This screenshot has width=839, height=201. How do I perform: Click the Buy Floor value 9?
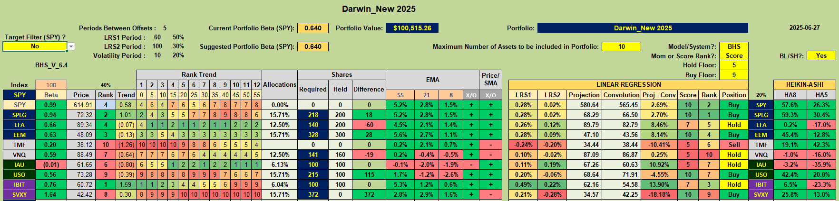click(x=734, y=75)
